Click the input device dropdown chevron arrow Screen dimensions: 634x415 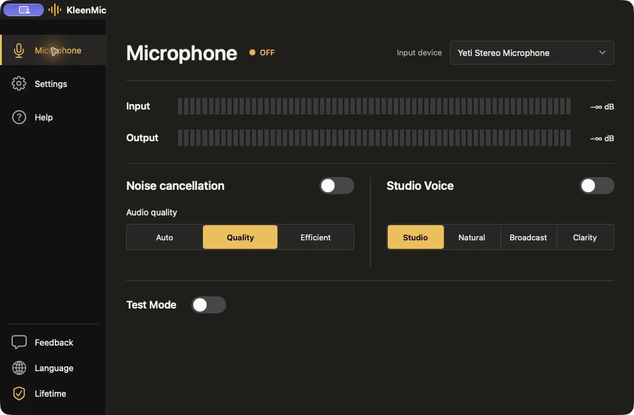[602, 52]
